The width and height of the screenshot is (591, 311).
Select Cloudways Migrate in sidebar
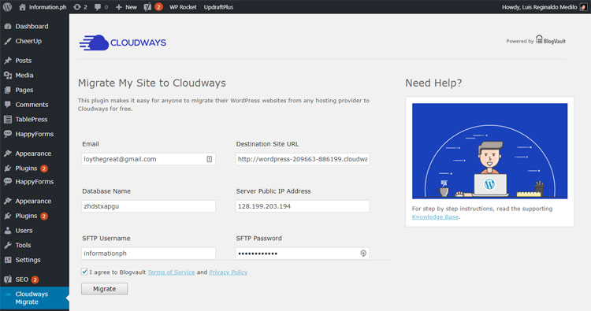coord(35,298)
